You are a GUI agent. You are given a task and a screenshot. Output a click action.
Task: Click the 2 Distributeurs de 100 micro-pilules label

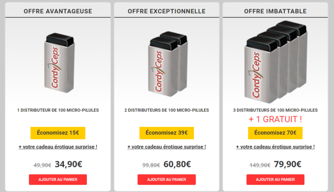(x=167, y=110)
